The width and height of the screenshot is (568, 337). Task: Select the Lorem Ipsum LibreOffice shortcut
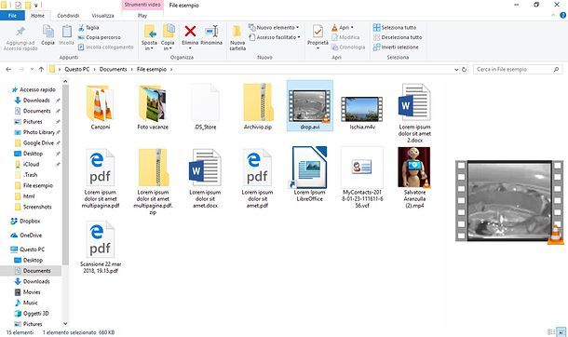tap(310, 174)
